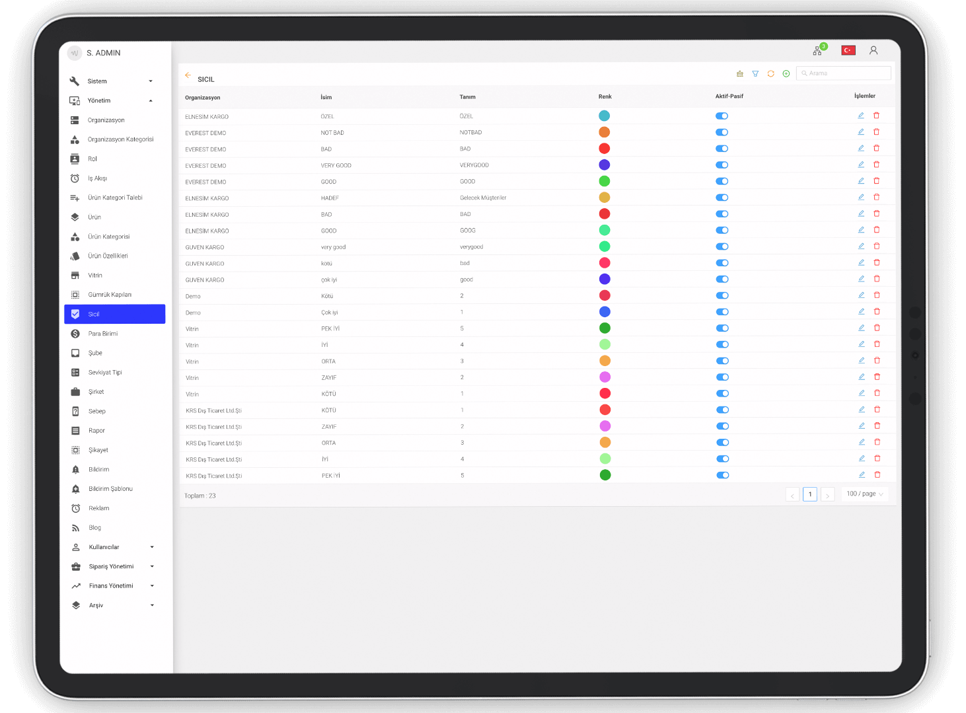Disable the EVEREST DEMO BAD row switch

[722, 149]
